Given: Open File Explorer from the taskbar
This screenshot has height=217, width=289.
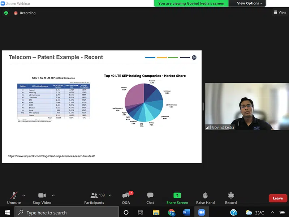Looking at the screenshot, I should pos(156,212).
